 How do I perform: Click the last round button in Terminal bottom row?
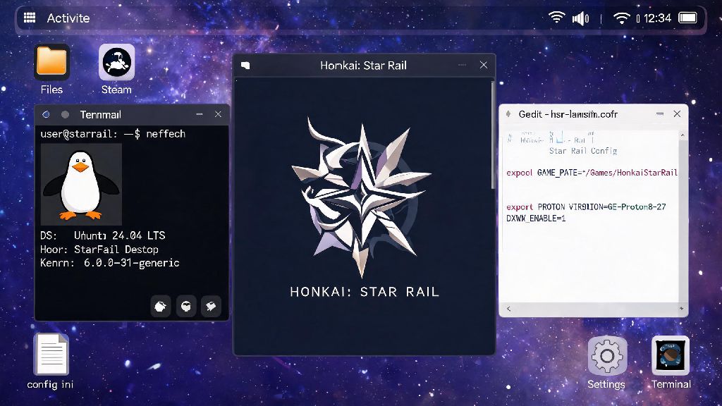tap(212, 306)
